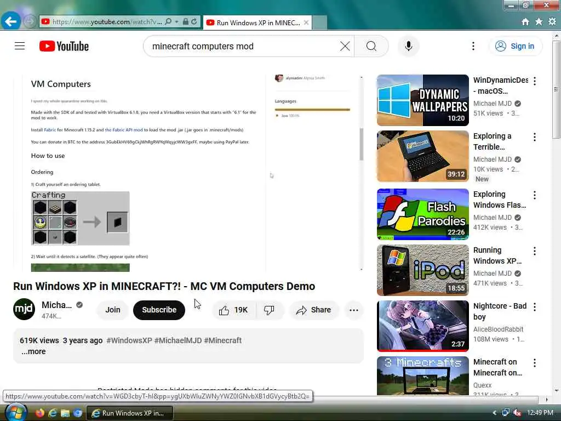Open the blank new tab button

click(319, 22)
